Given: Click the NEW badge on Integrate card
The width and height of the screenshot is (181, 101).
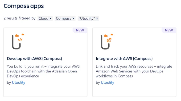Looking at the screenshot, I should click(169, 30).
